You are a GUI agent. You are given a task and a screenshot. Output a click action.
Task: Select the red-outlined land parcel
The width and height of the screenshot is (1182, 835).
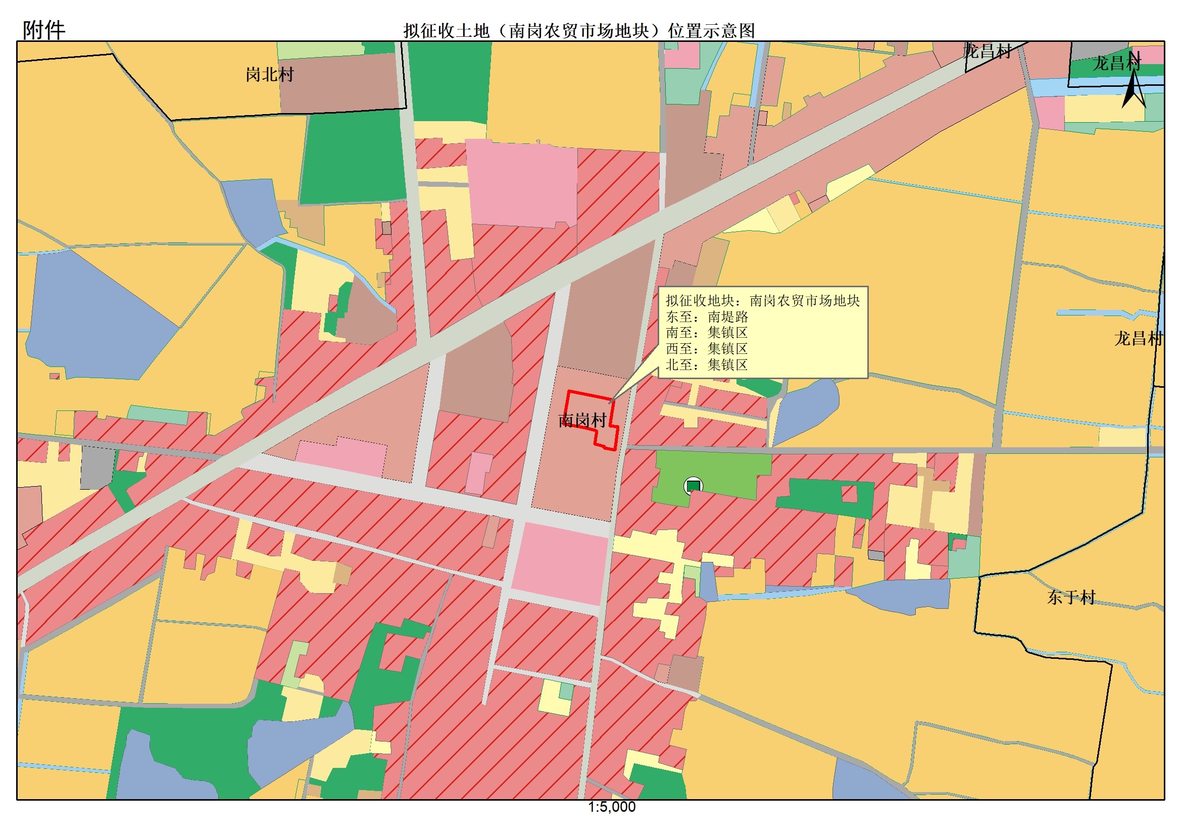(x=592, y=409)
